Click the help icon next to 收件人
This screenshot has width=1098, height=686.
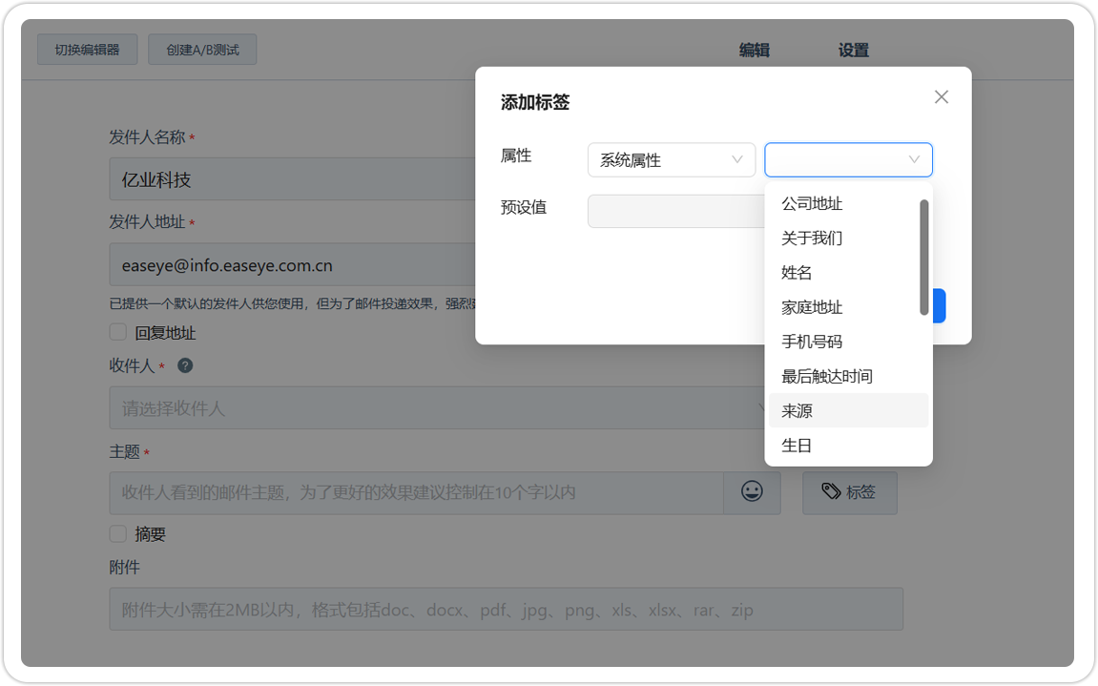click(x=185, y=365)
